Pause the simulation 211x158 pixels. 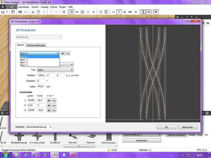coord(113,12)
